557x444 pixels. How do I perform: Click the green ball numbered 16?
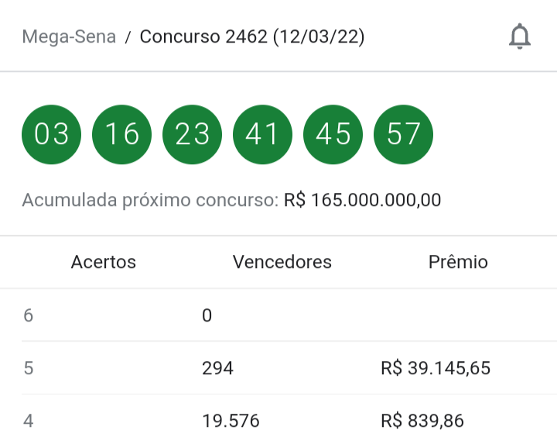(x=122, y=135)
